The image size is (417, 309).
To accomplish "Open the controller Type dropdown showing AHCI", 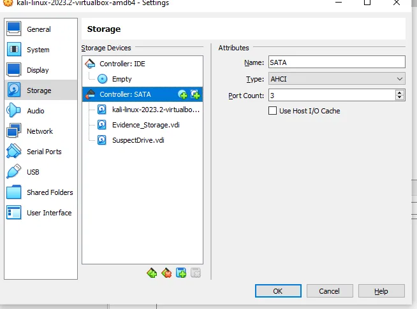I will pos(336,79).
